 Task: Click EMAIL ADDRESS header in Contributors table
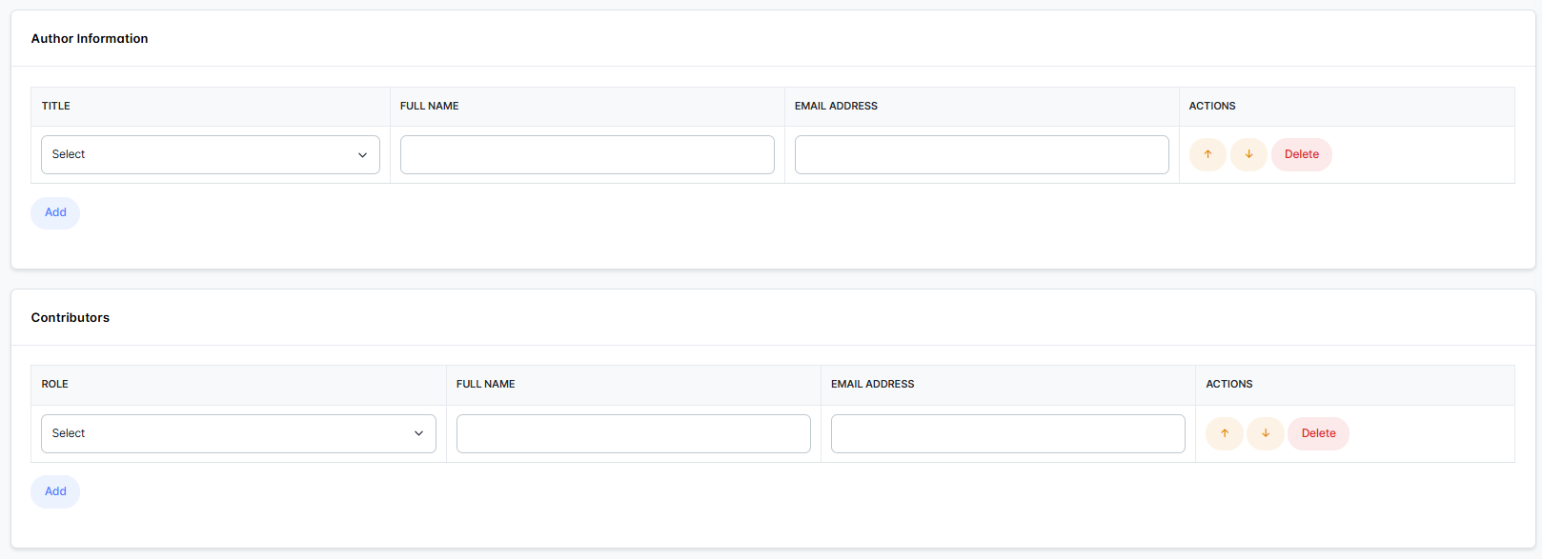(872, 384)
